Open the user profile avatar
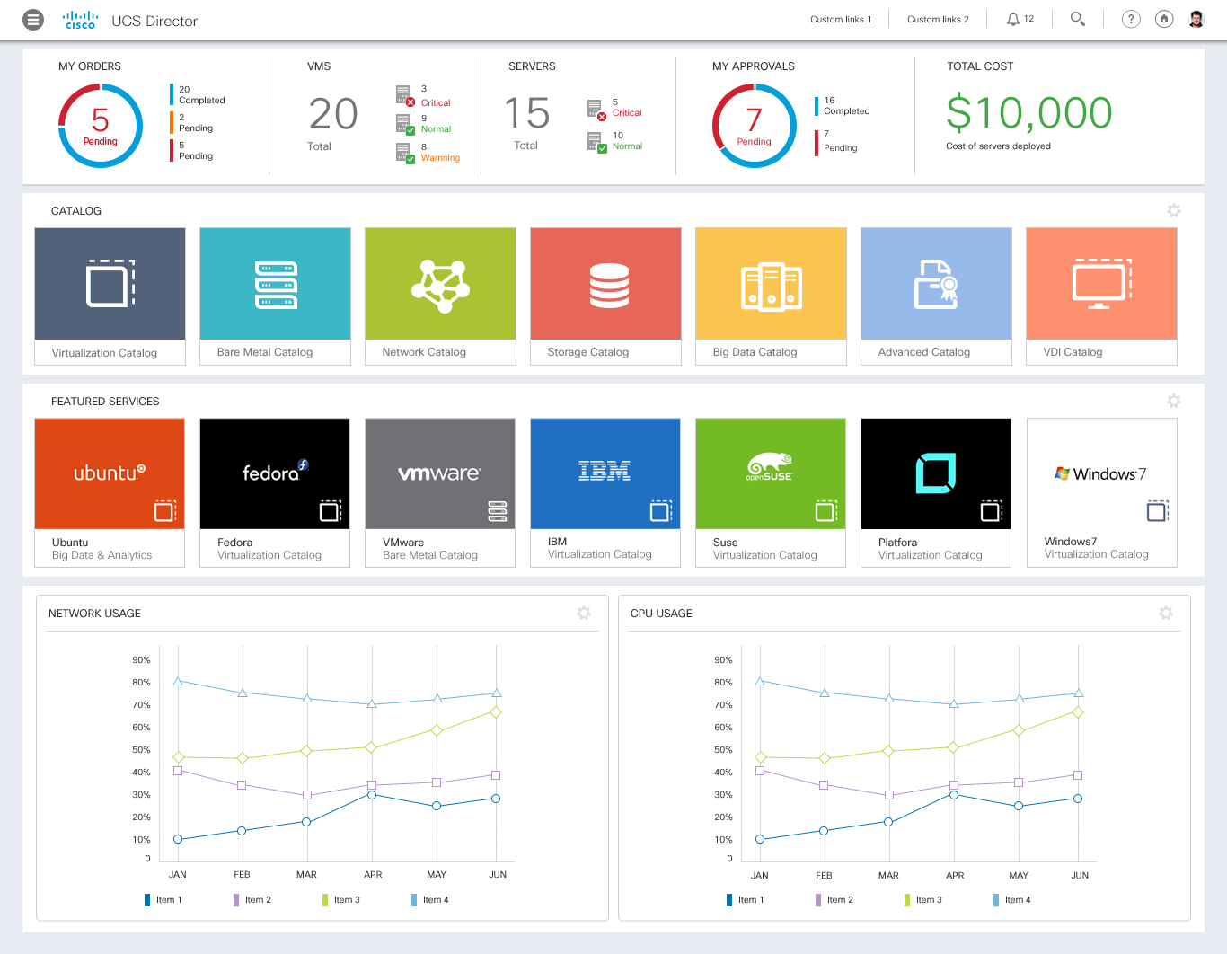 click(1196, 19)
